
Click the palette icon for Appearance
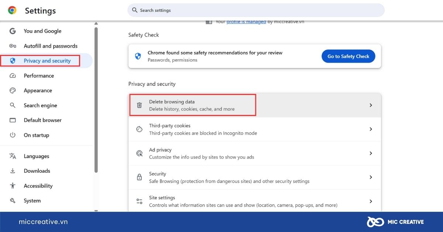[x=13, y=91]
